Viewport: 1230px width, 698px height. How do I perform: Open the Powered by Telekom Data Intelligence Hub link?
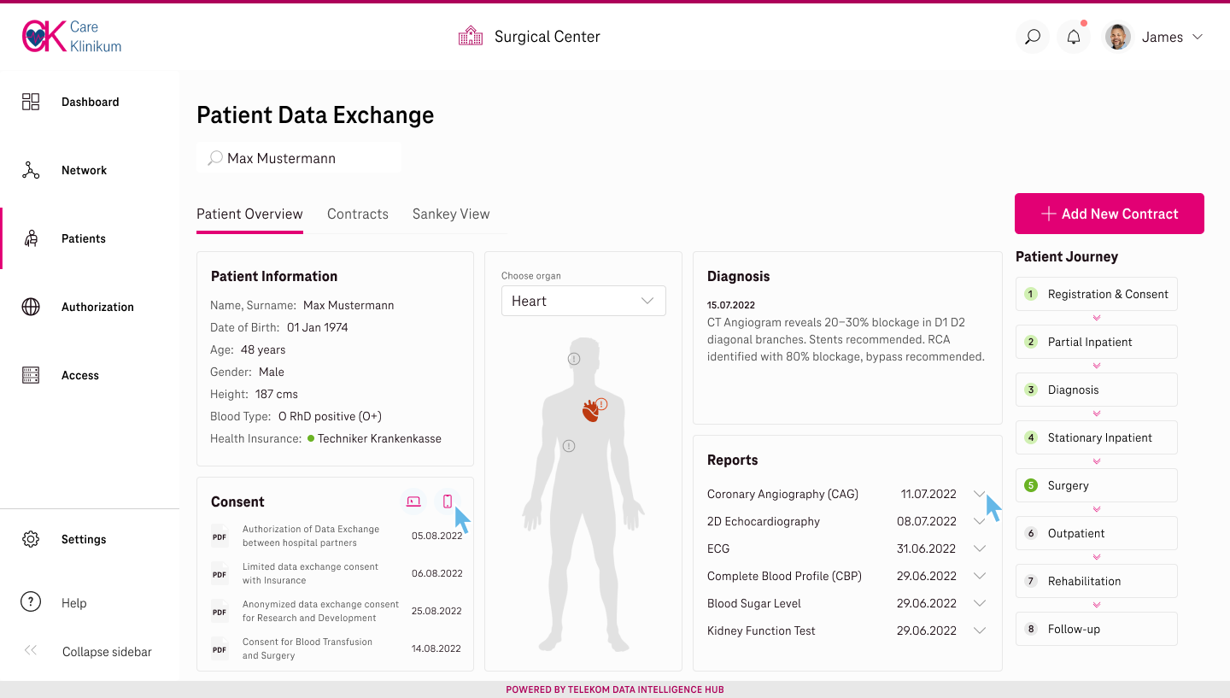[x=614, y=689]
